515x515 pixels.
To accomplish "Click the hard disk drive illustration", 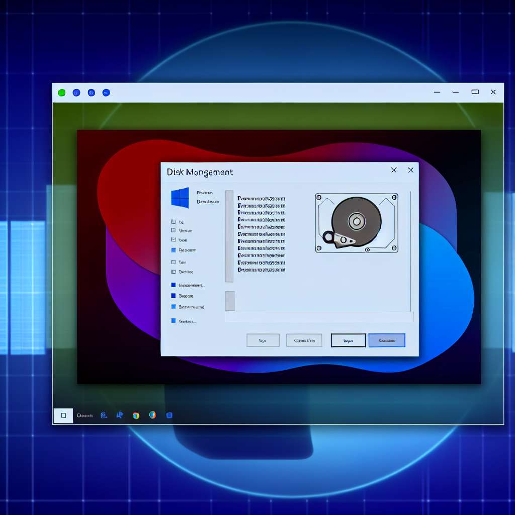I will [357, 222].
